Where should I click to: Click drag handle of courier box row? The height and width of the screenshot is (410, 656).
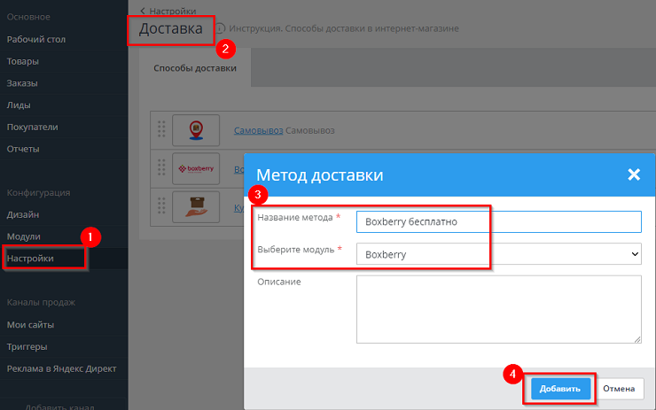[161, 206]
